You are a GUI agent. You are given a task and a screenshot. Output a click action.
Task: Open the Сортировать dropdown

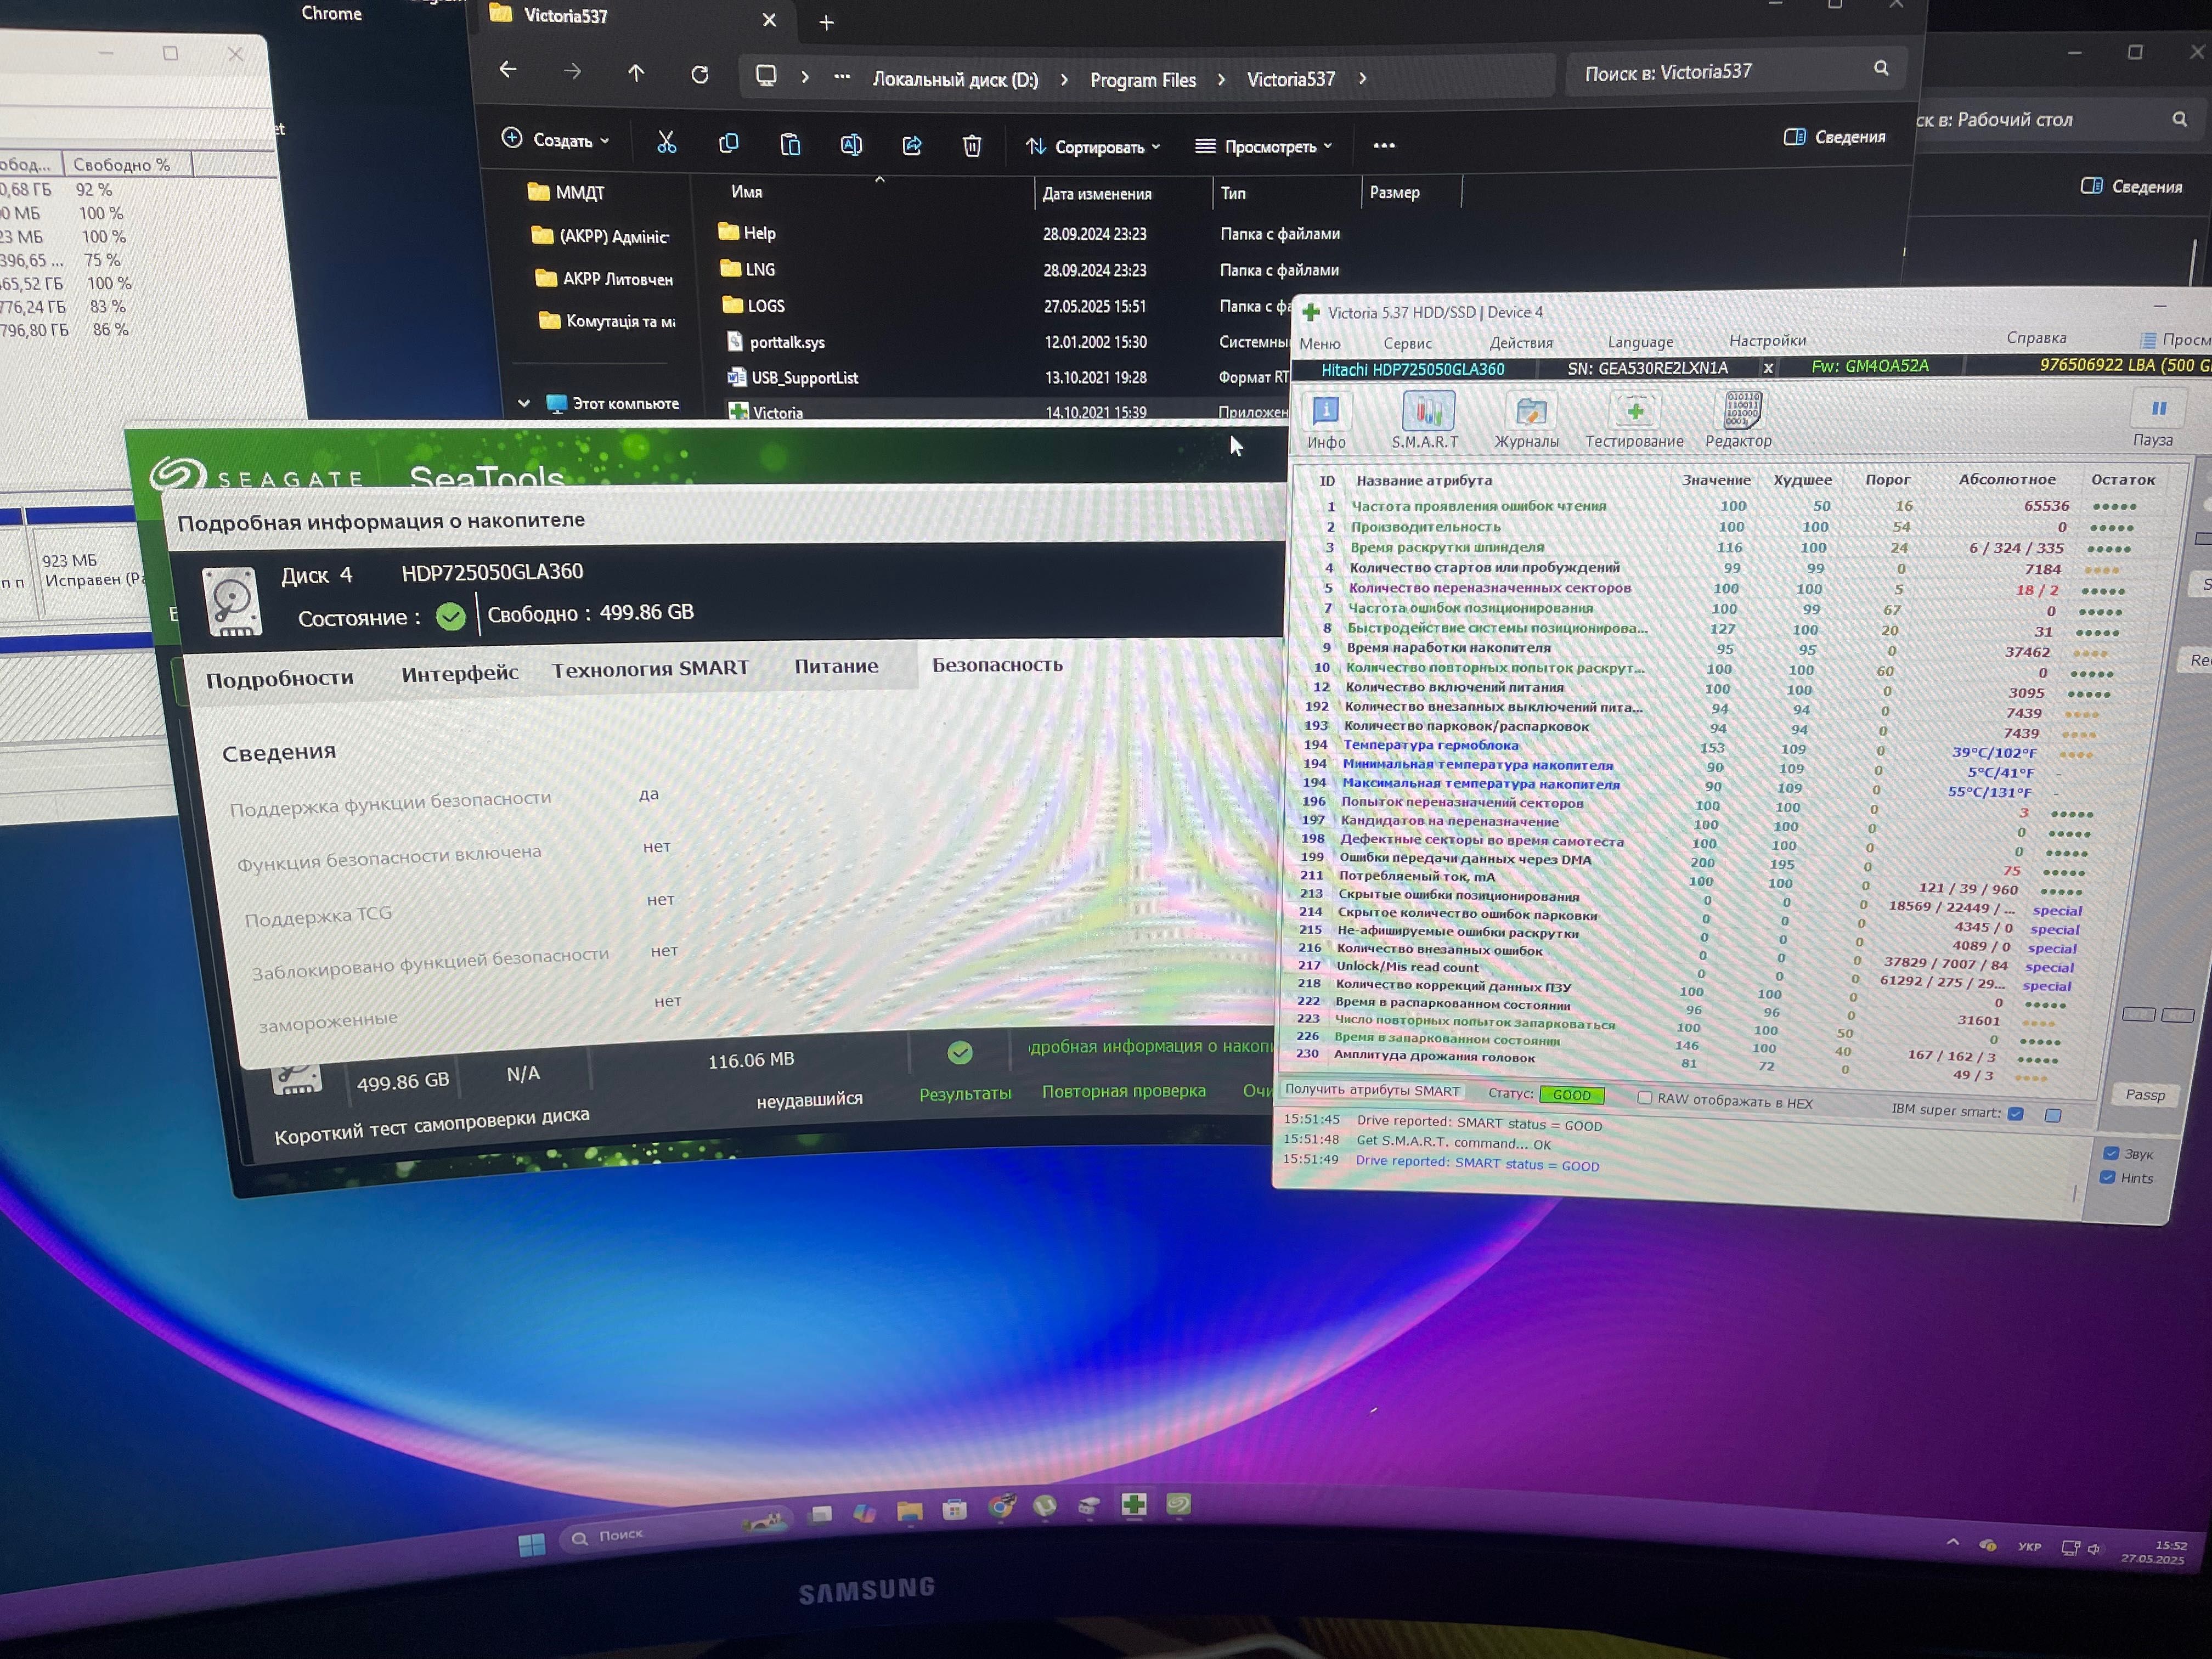coord(1094,147)
